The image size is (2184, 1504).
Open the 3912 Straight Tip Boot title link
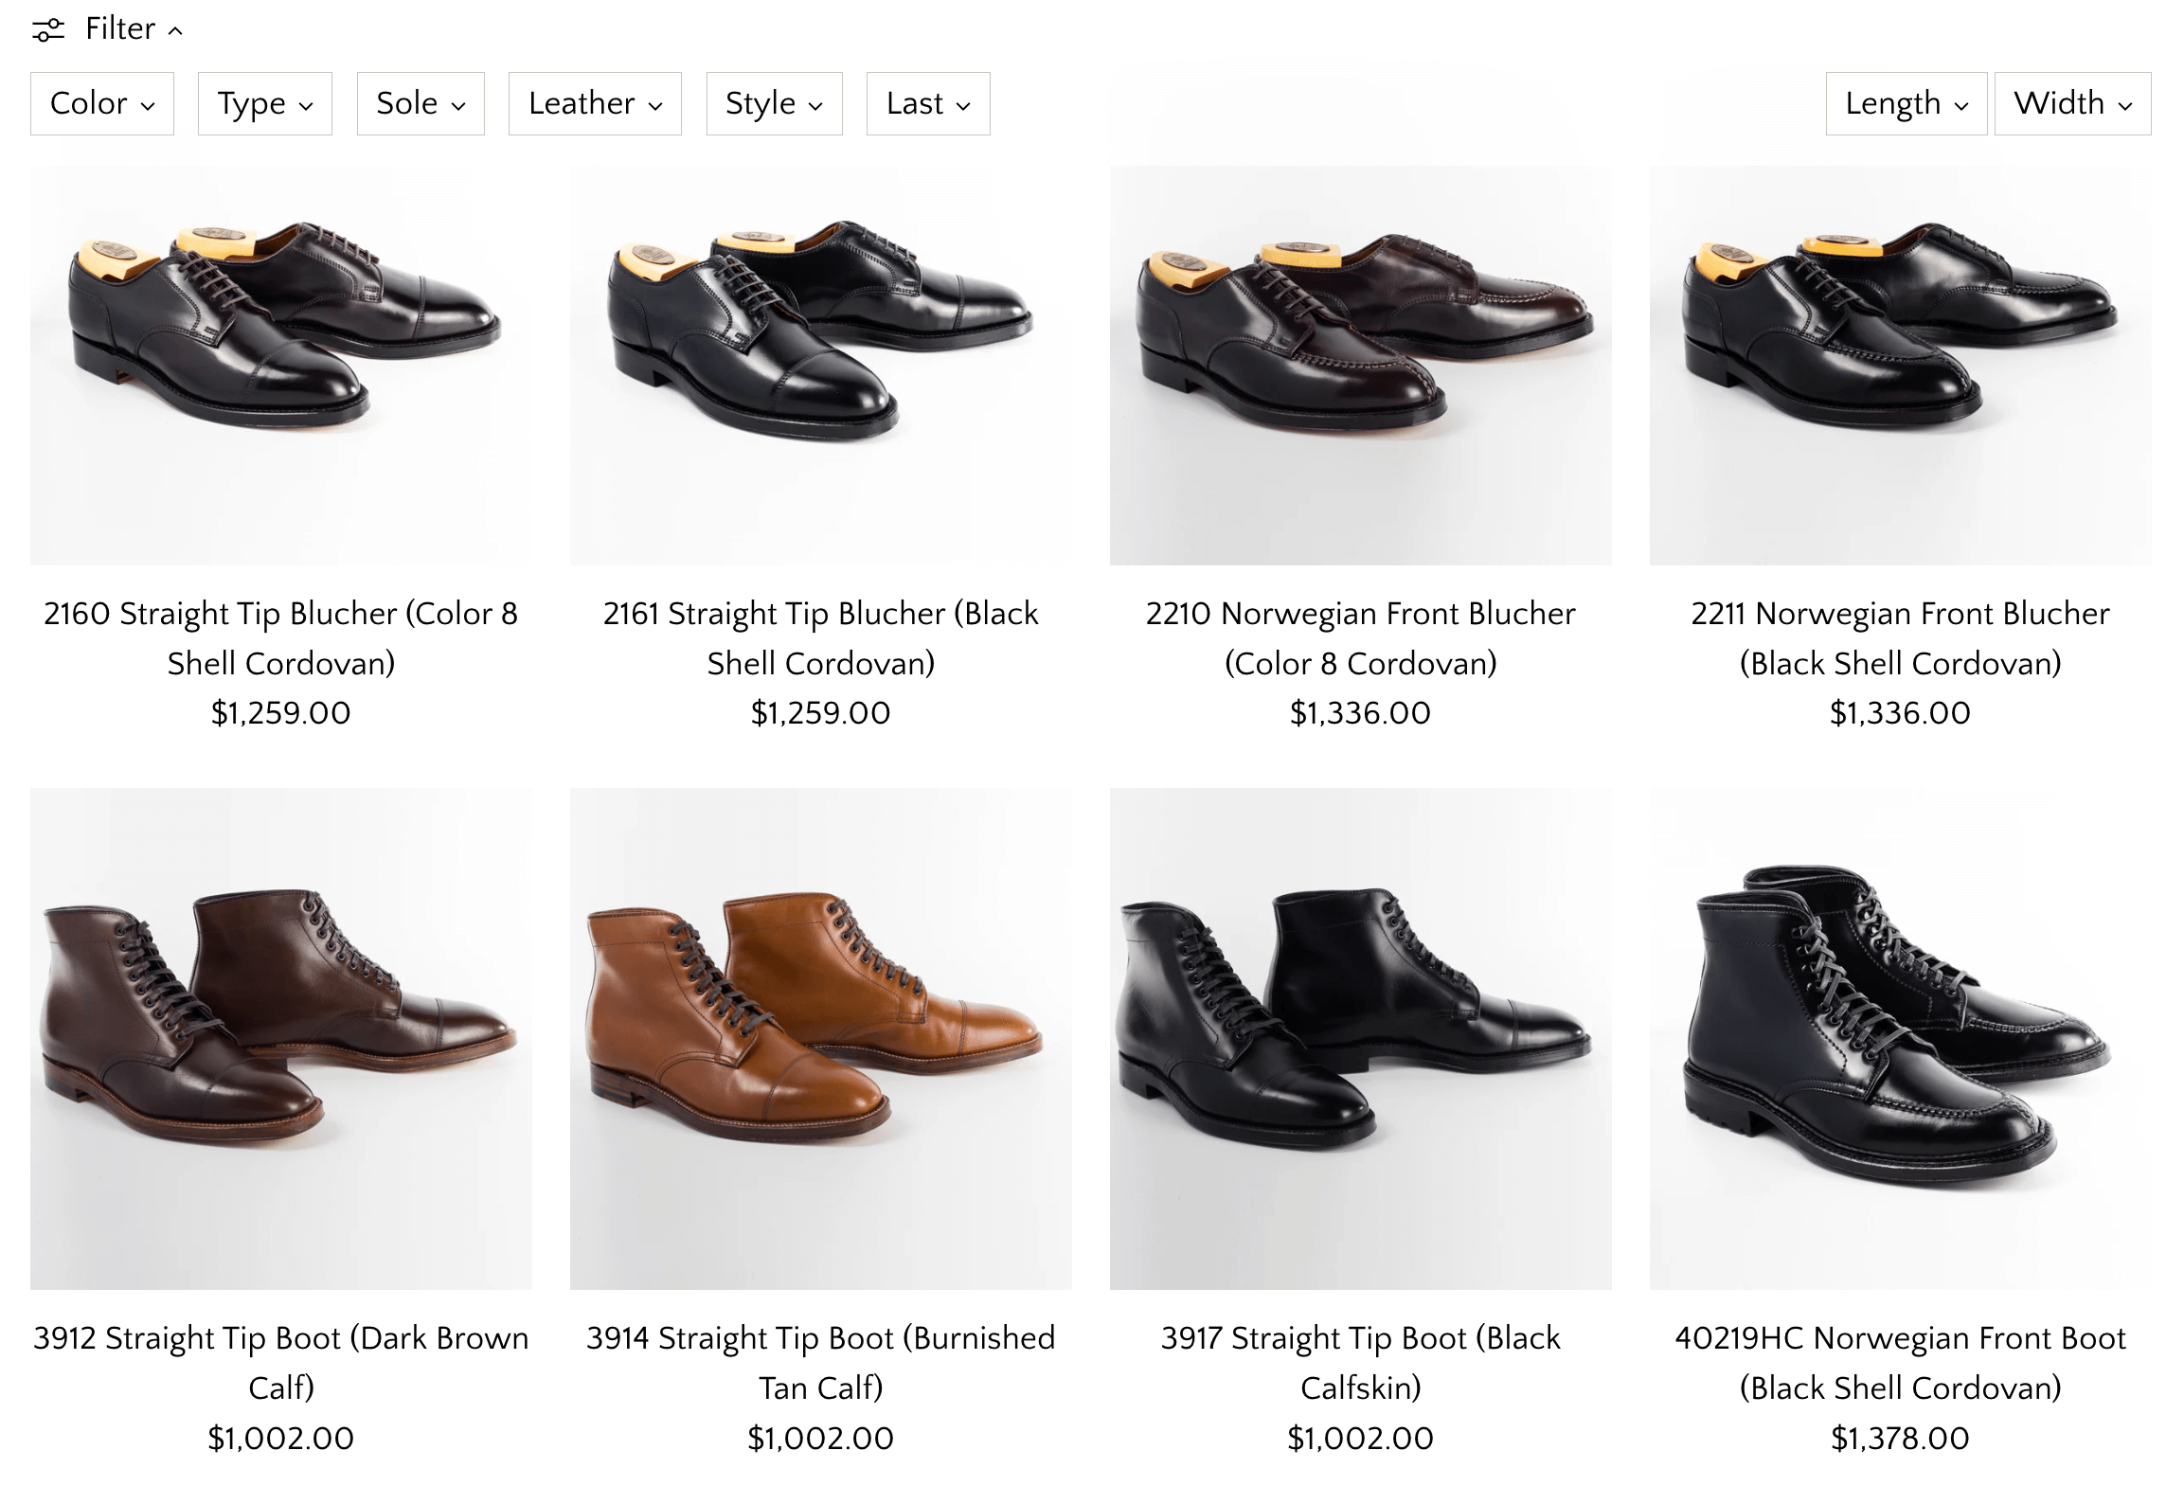281,1362
